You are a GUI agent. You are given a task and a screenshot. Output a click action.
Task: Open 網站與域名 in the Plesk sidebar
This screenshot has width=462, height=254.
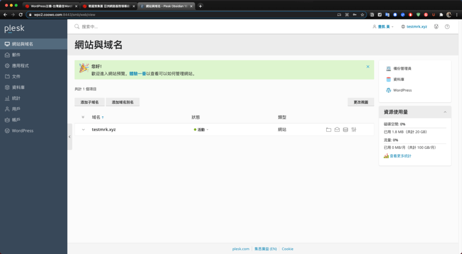pyautogui.click(x=33, y=44)
